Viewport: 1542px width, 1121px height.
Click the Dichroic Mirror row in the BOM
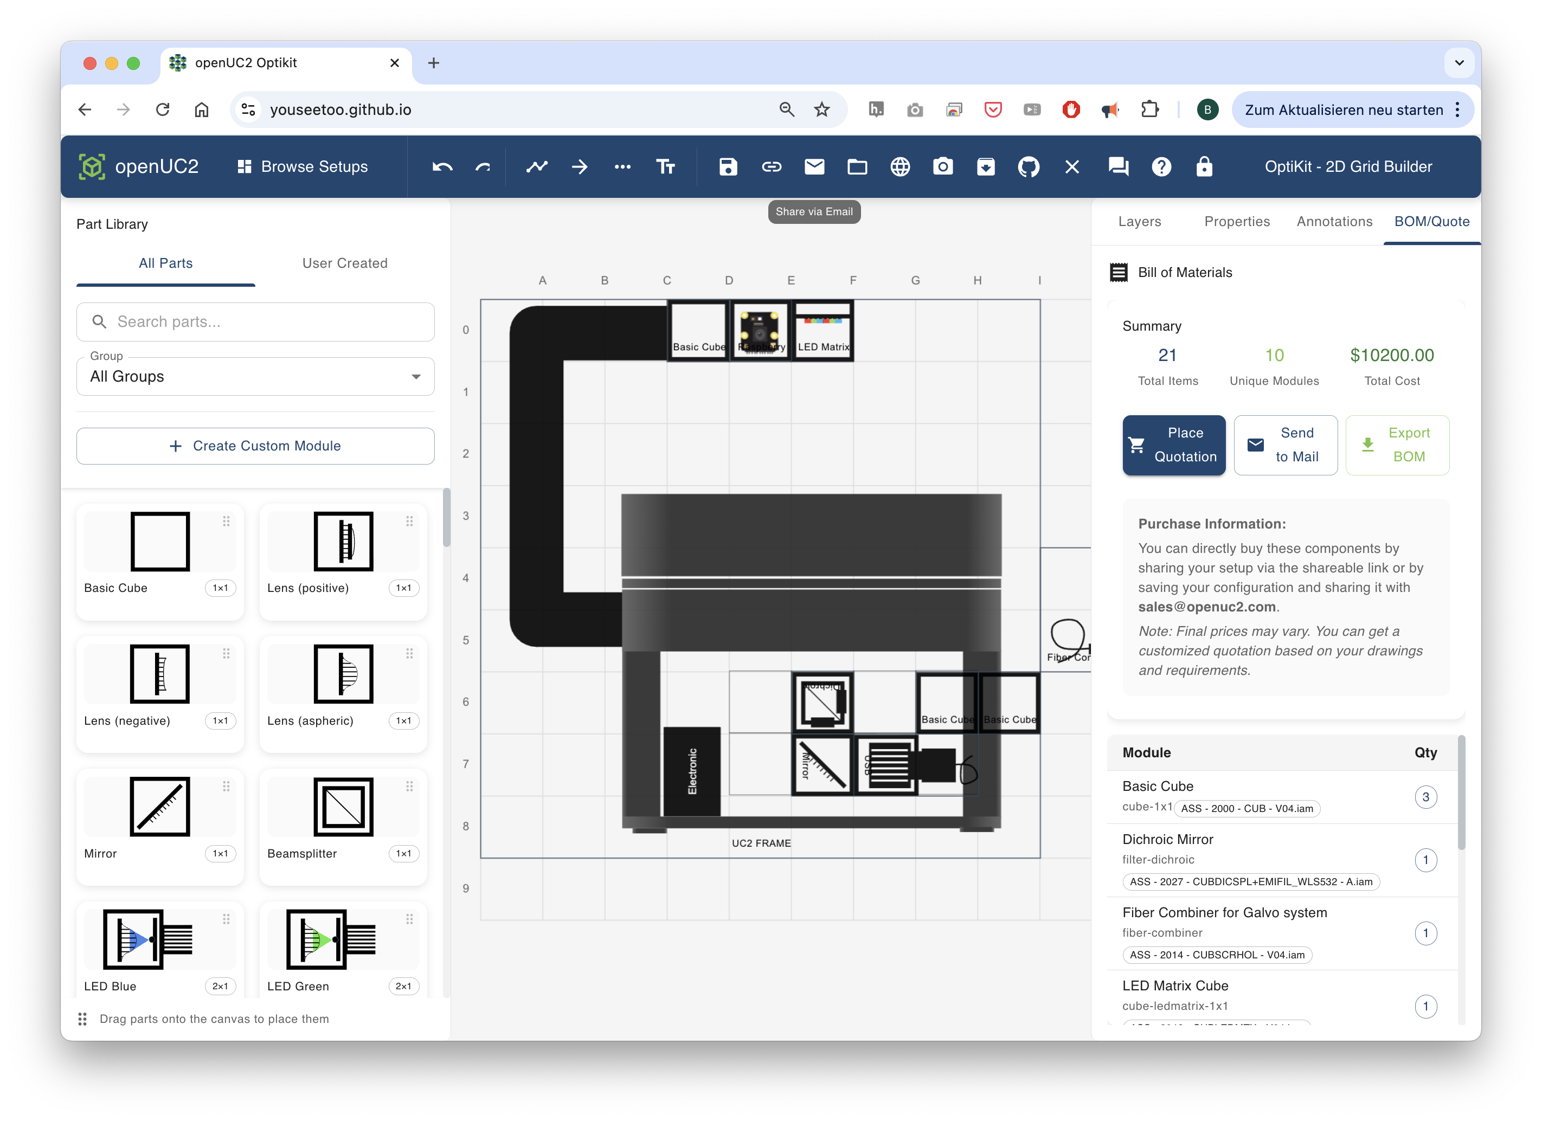[1282, 861]
